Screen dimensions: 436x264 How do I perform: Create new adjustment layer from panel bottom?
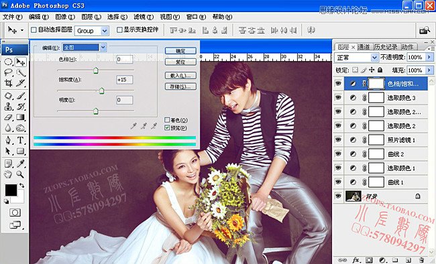click(x=382, y=260)
